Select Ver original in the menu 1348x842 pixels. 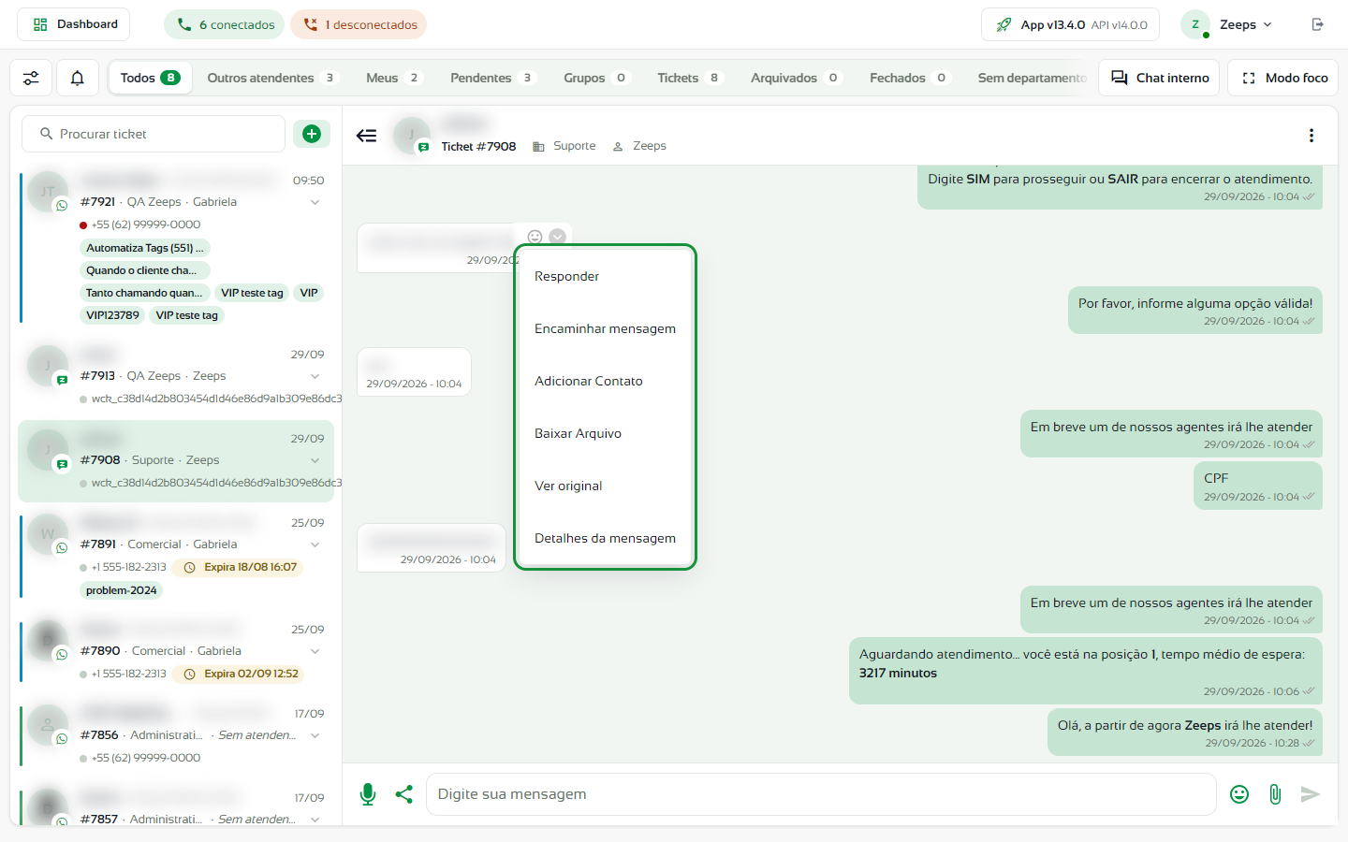(x=605, y=486)
